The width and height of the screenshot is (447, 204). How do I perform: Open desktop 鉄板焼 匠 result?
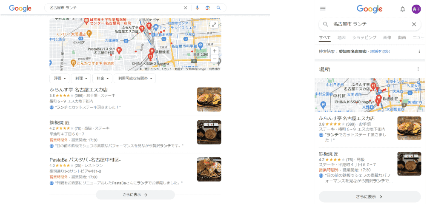(x=60, y=123)
